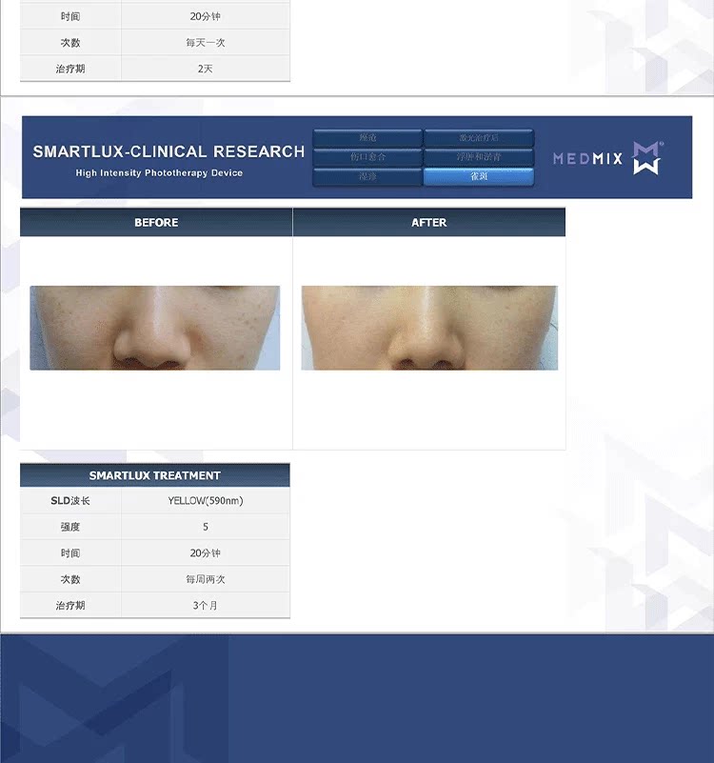The image size is (714, 763).
Task: Select the 湿疹 category tab
Action: (x=367, y=176)
